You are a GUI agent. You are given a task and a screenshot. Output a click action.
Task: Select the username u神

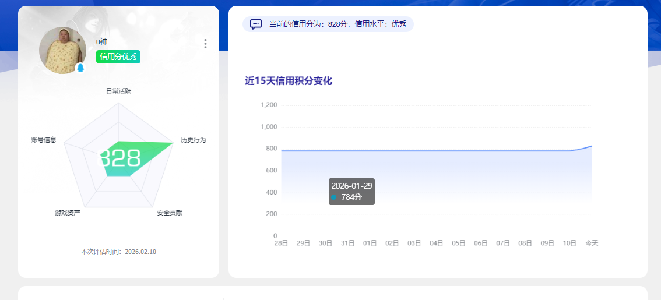point(101,42)
